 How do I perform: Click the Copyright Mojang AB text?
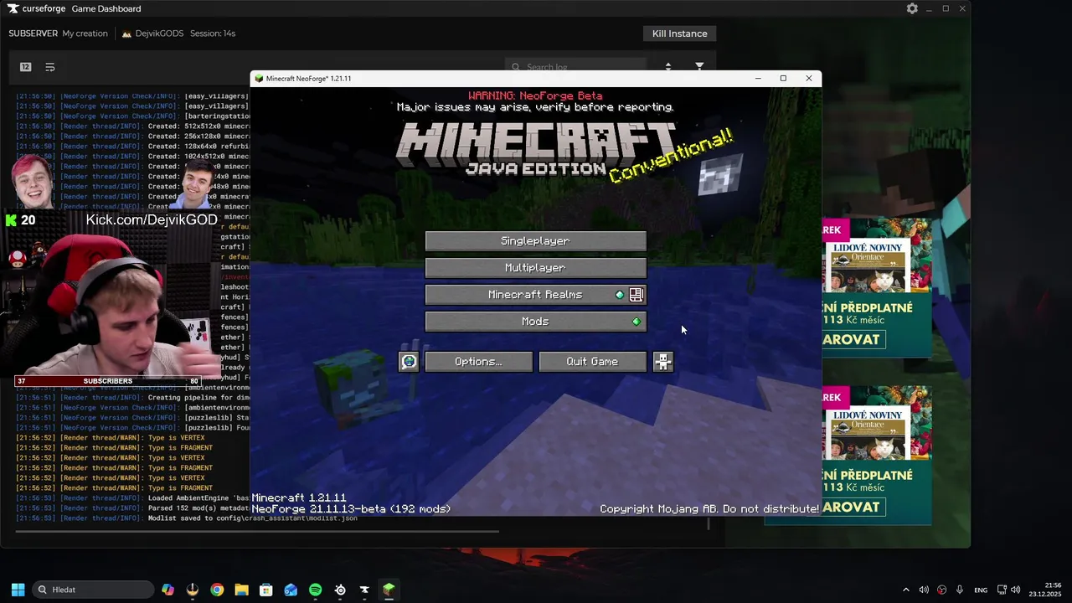pos(709,509)
